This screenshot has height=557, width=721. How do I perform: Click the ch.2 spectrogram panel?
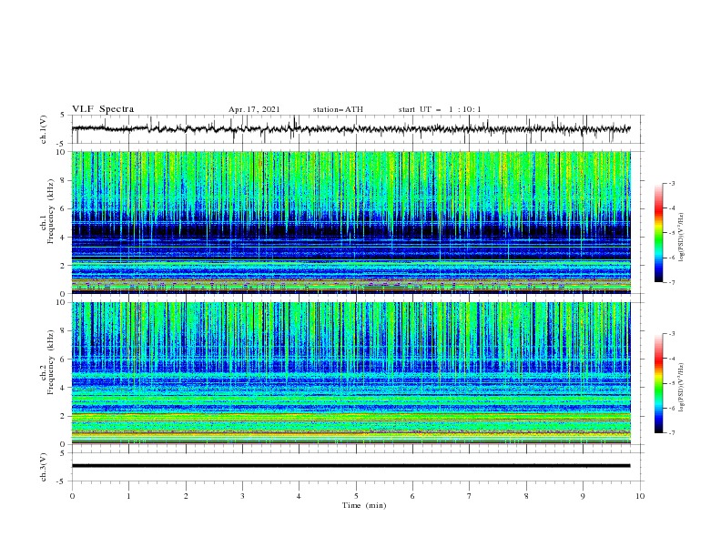[350, 373]
